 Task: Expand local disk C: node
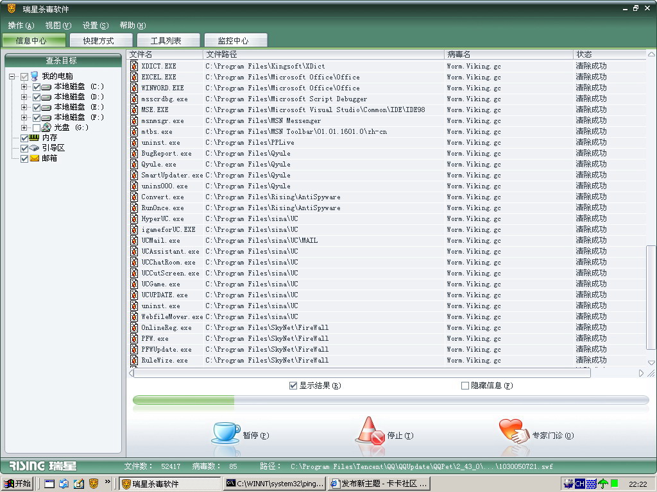[x=24, y=87]
